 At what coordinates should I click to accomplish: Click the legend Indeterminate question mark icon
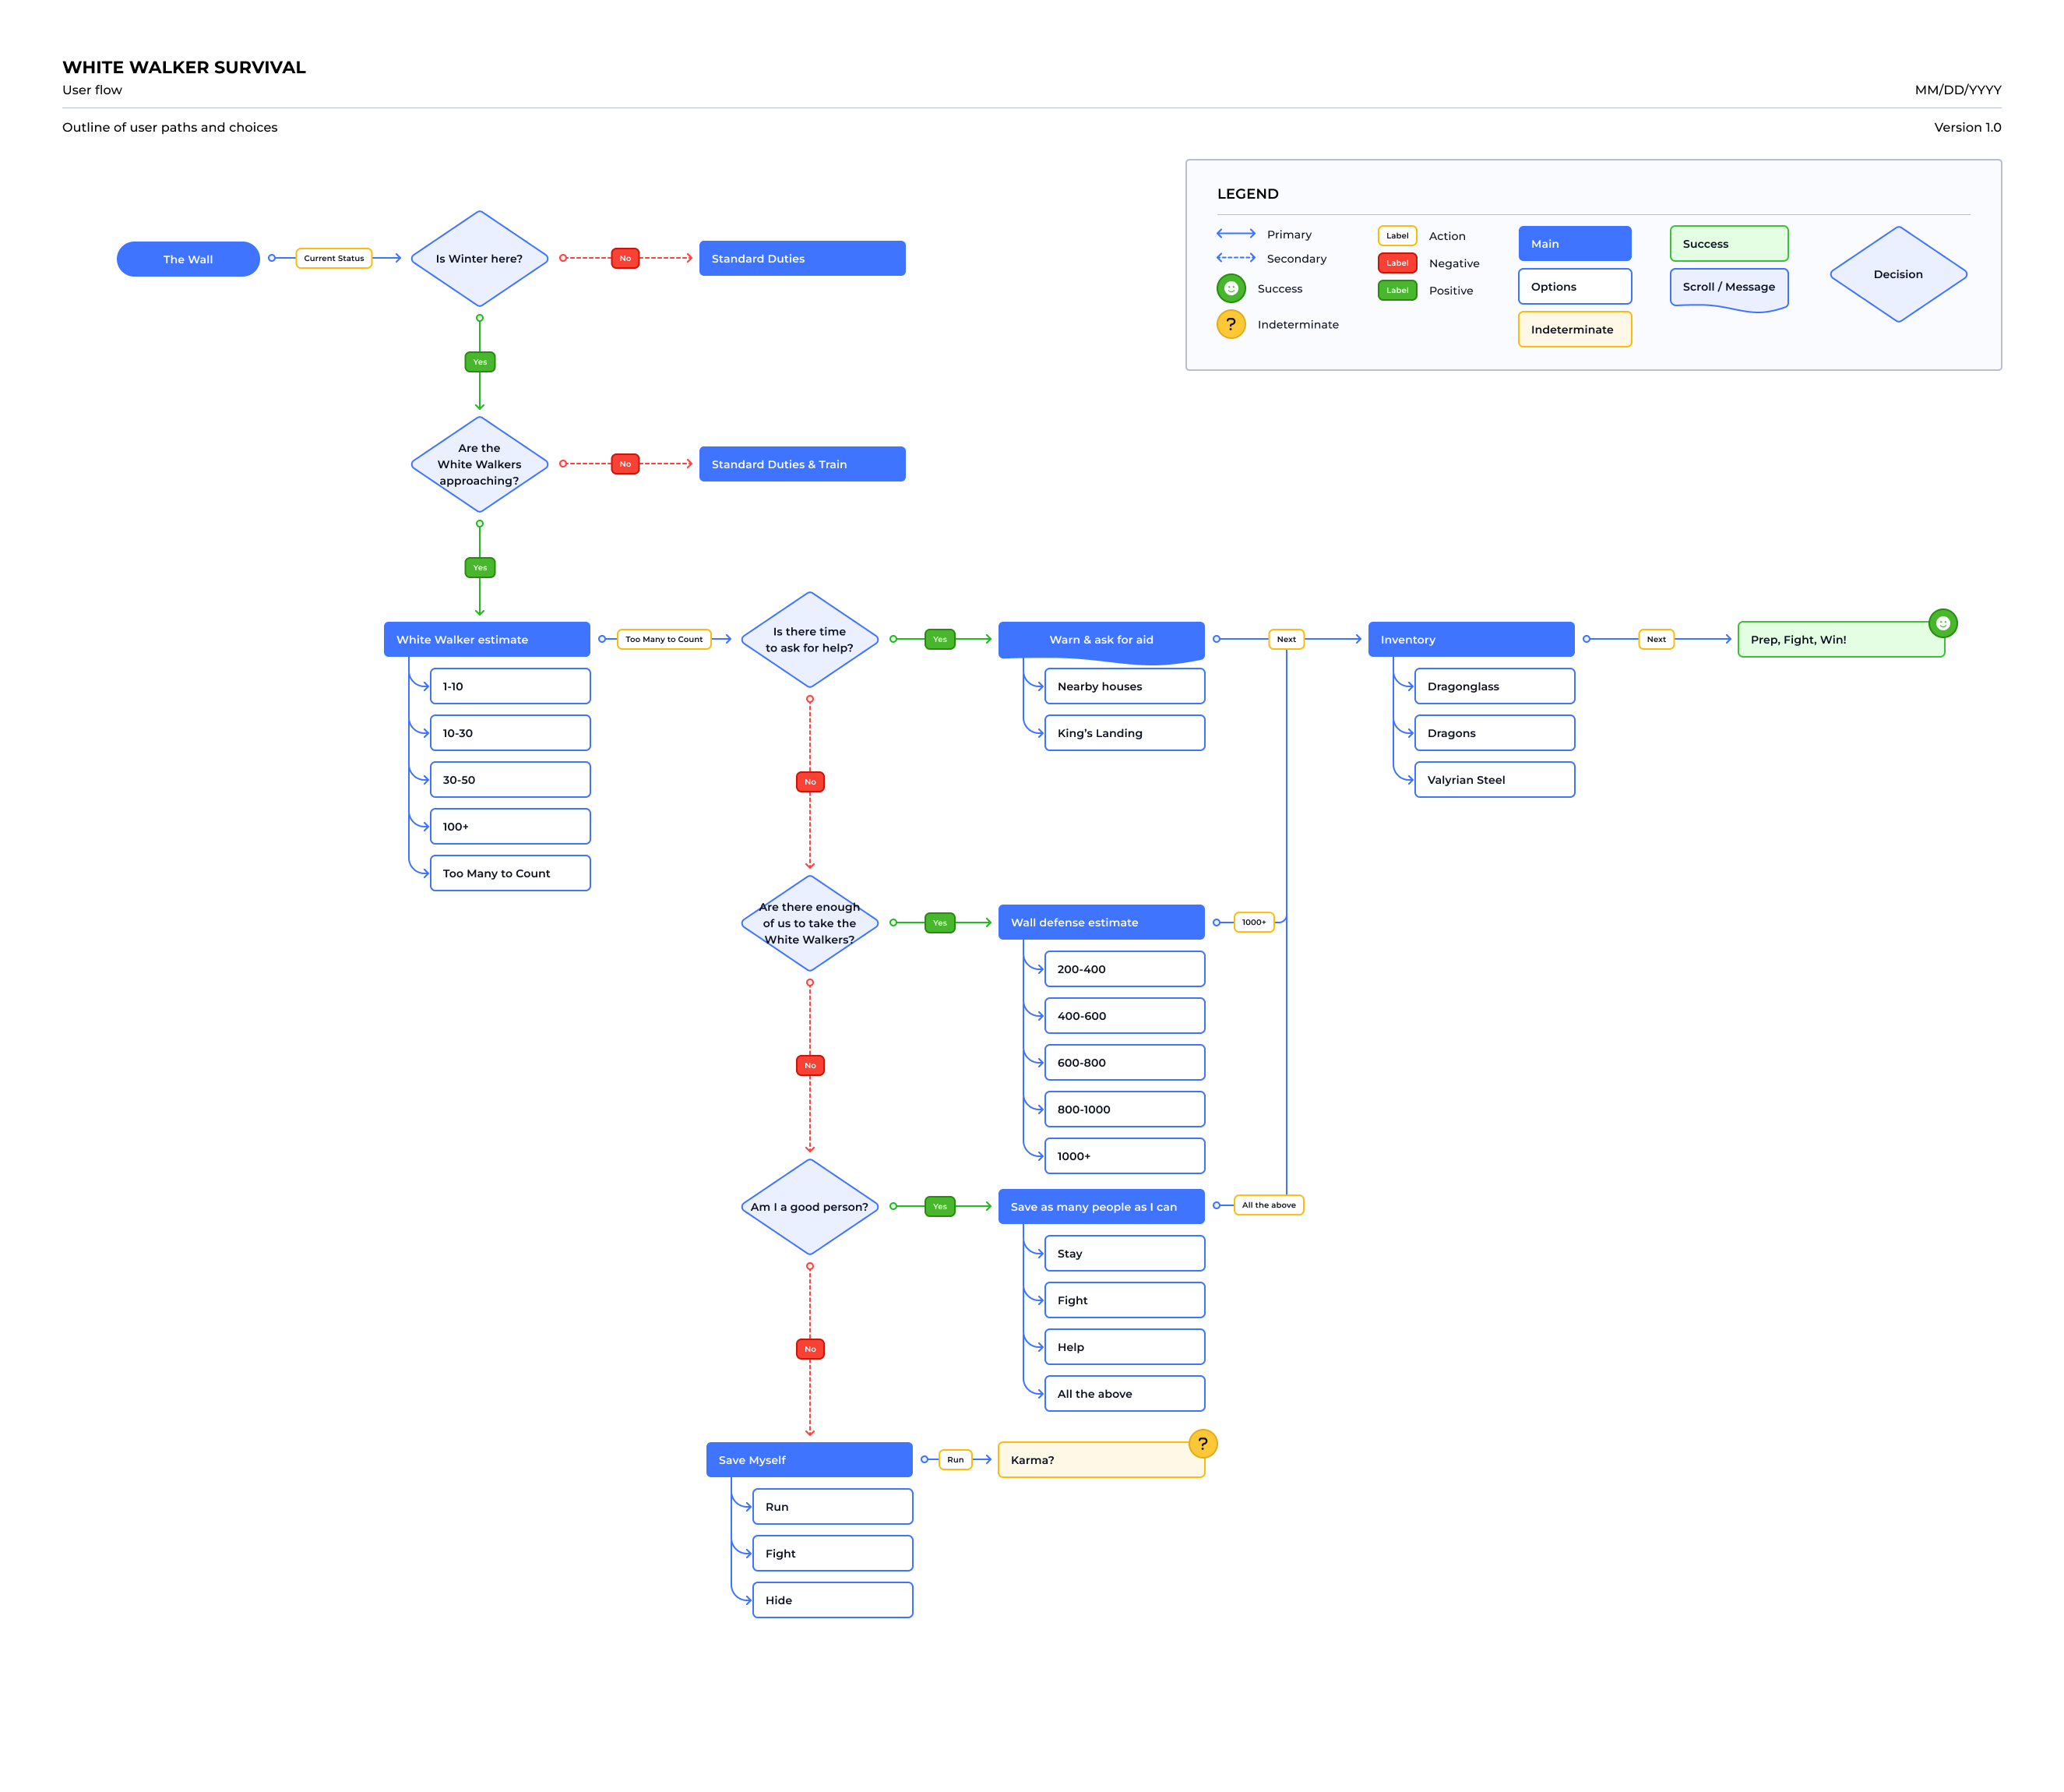pyautogui.click(x=1231, y=324)
